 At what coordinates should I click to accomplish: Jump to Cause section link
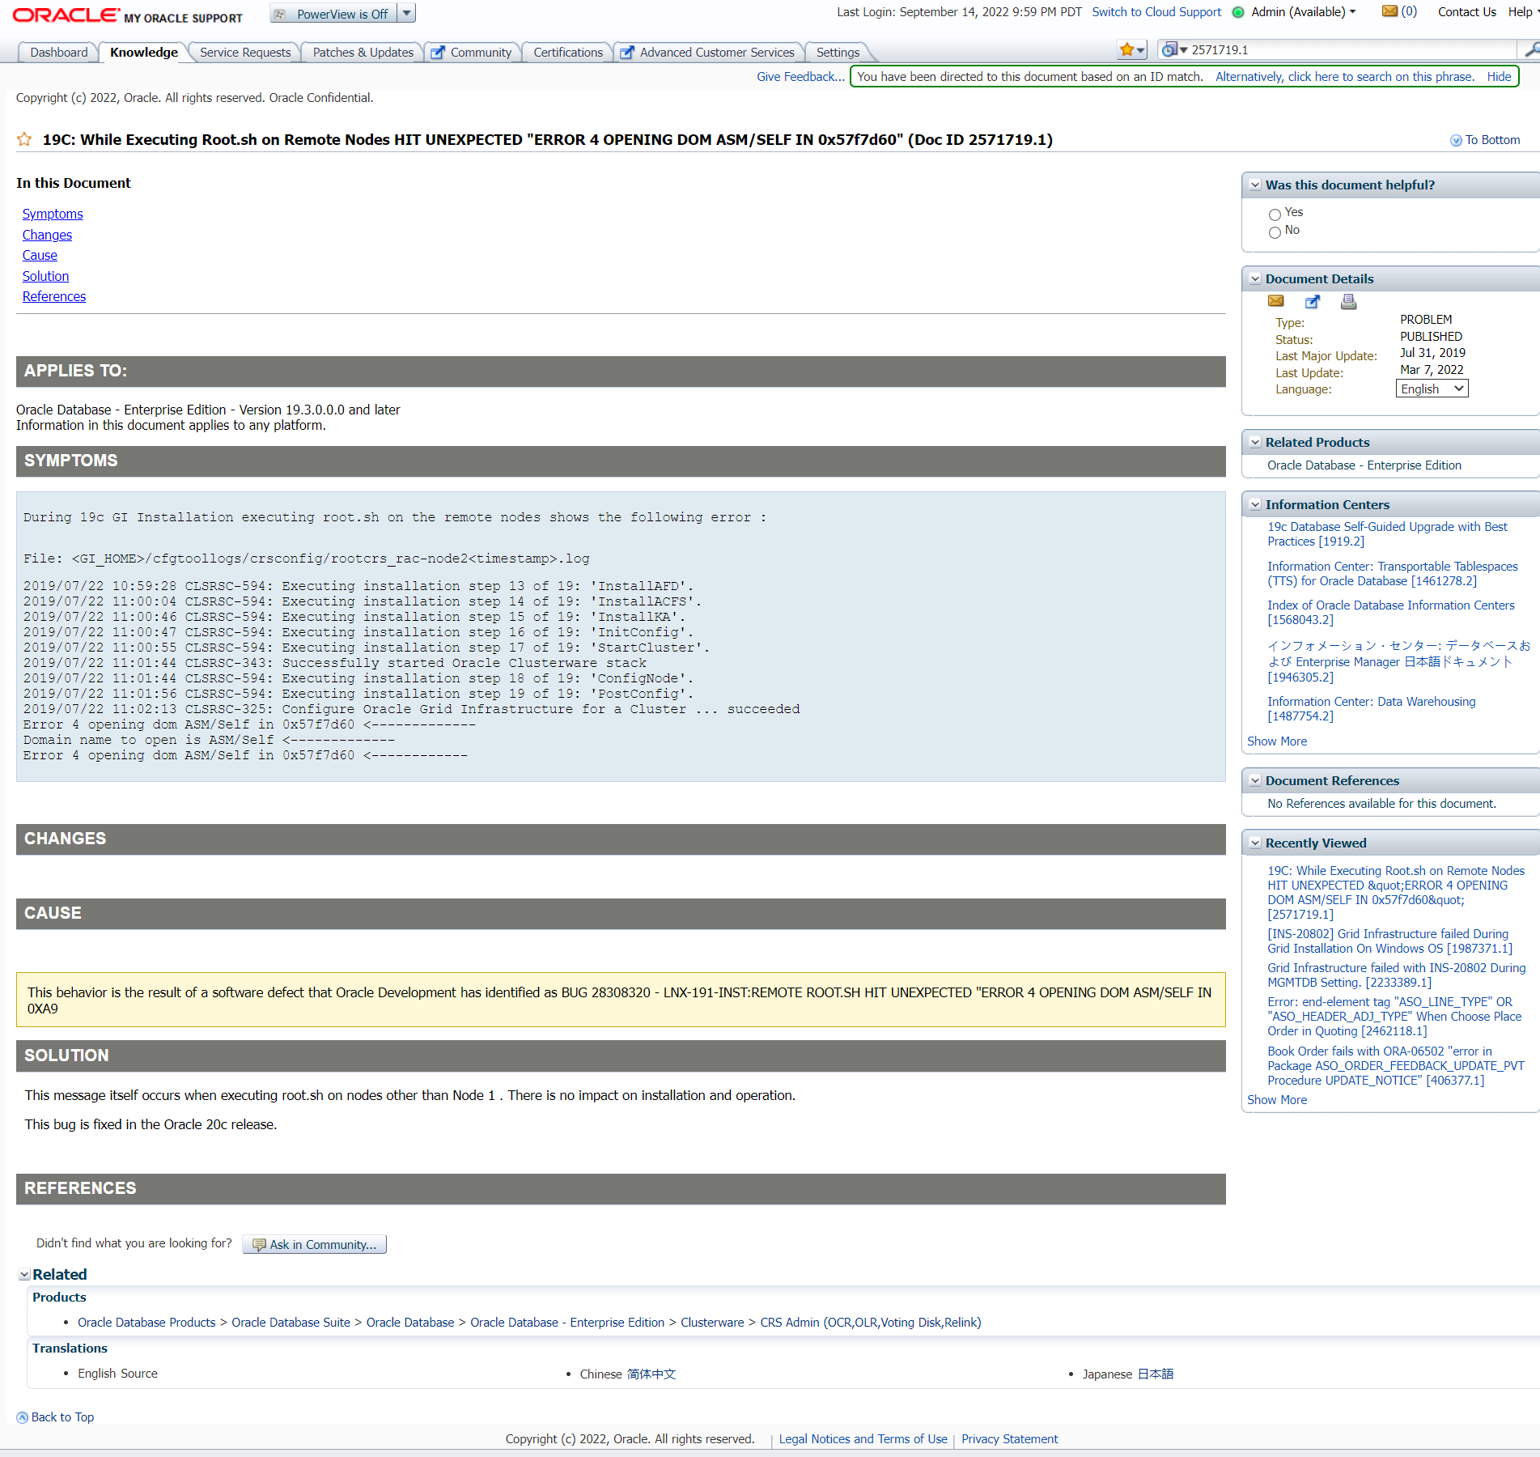coord(40,255)
